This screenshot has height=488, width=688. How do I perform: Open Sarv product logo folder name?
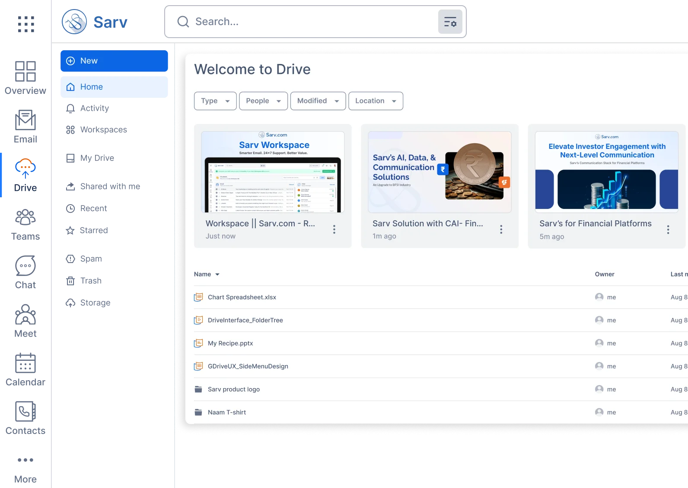(234, 389)
